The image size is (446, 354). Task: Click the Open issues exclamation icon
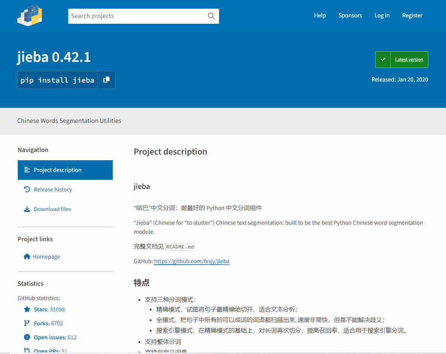point(26,337)
